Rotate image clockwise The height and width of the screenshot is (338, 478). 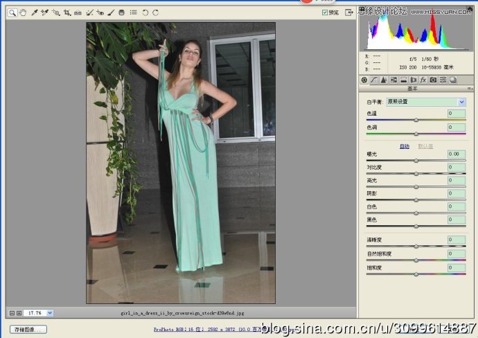tap(156, 12)
